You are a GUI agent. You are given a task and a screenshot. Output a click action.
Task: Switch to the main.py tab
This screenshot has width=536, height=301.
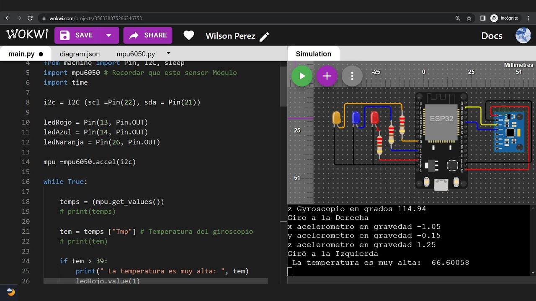point(26,54)
